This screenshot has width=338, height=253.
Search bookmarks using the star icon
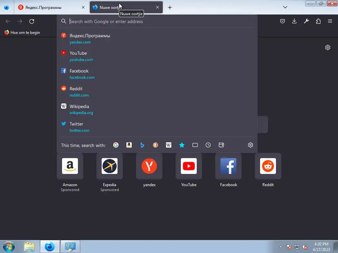pos(182,145)
